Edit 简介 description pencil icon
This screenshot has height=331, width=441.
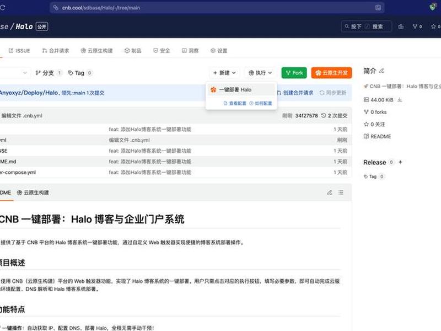click(381, 71)
